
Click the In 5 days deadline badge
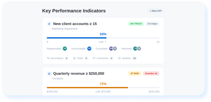point(152,24)
